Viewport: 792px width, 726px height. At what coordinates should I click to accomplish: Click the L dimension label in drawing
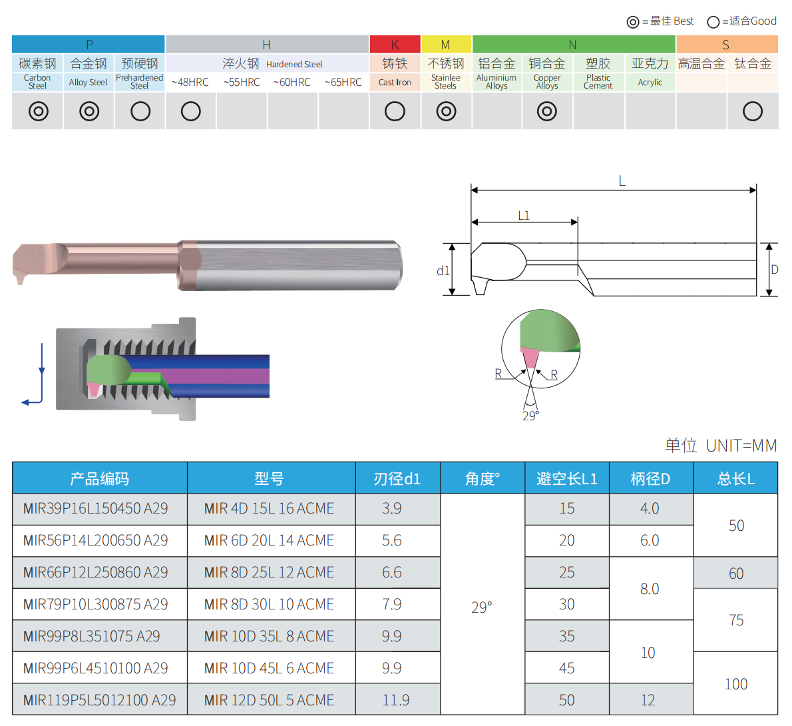tap(622, 181)
